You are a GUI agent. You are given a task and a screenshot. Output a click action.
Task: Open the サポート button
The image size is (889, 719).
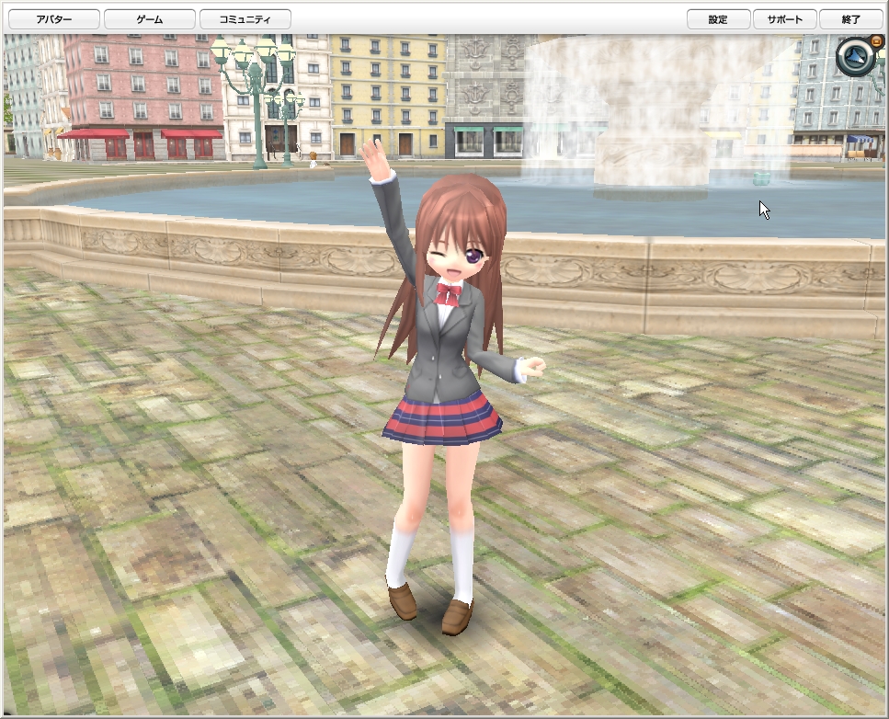tap(785, 19)
